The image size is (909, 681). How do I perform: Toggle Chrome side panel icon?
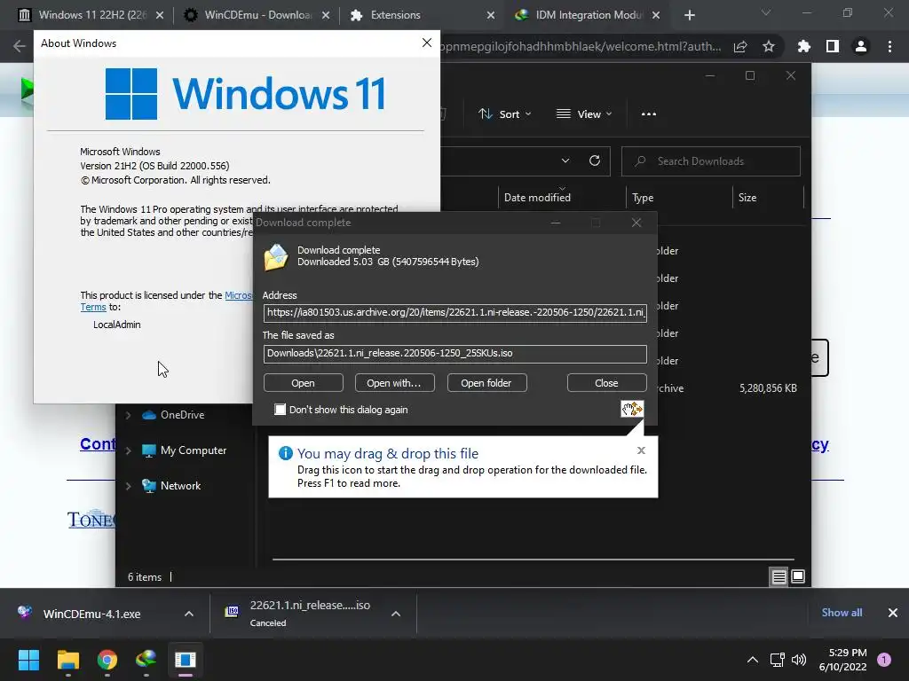[833, 46]
